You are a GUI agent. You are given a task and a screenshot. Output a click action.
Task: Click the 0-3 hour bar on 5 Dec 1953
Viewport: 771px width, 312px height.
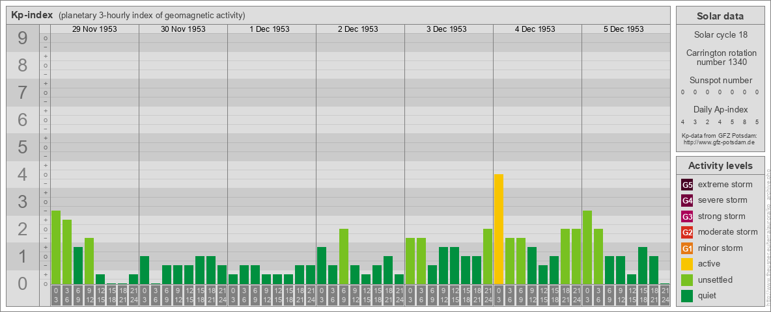(x=587, y=247)
